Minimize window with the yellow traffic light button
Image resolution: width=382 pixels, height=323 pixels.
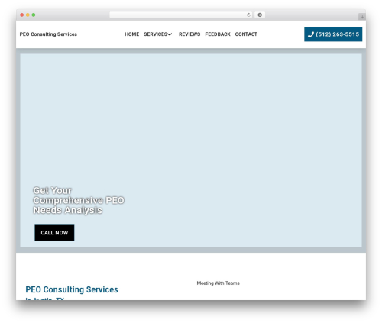point(28,15)
